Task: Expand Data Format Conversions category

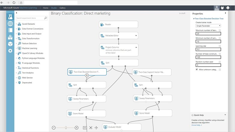Action: (x=16, y=29)
